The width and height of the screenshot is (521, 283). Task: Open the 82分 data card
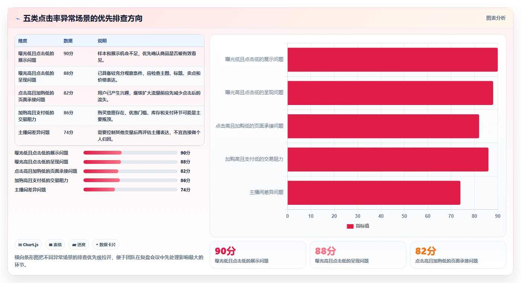point(458,255)
